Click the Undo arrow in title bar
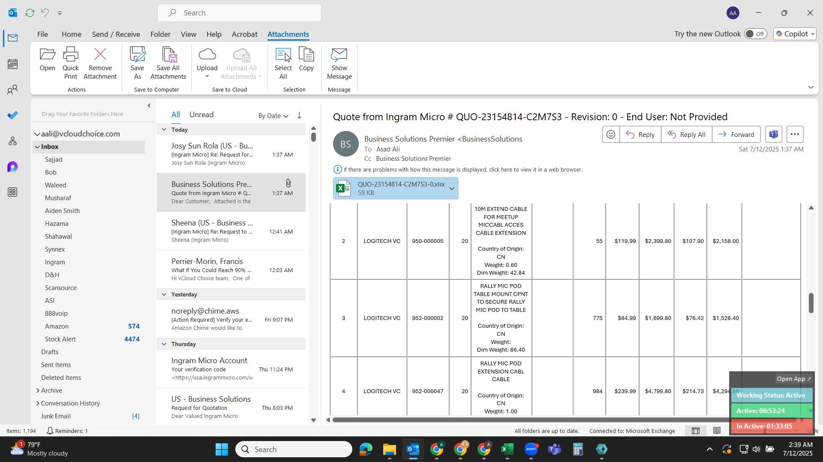This screenshot has height=462, width=823. click(x=45, y=13)
